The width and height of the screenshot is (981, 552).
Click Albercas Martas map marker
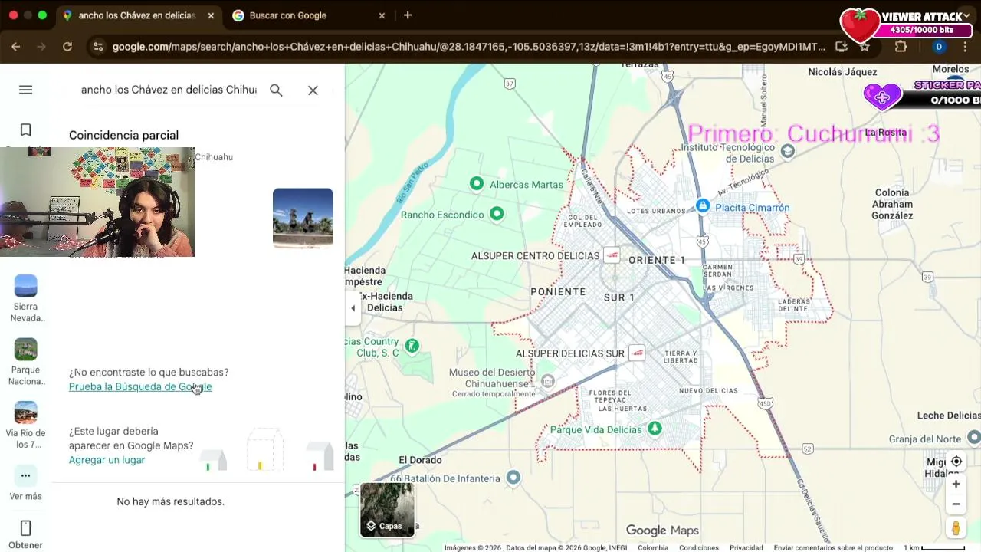pyautogui.click(x=477, y=183)
